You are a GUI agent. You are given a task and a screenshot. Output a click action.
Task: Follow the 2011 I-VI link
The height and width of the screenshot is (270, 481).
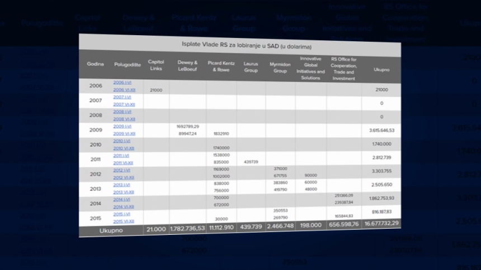[x=121, y=156]
